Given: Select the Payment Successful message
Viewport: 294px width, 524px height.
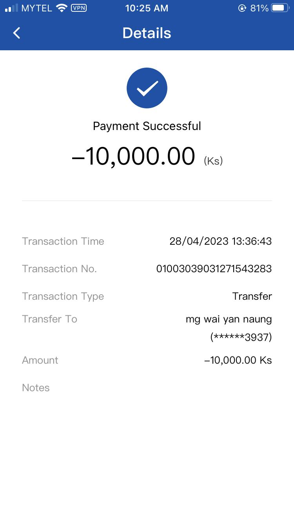Looking at the screenshot, I should 147,126.
